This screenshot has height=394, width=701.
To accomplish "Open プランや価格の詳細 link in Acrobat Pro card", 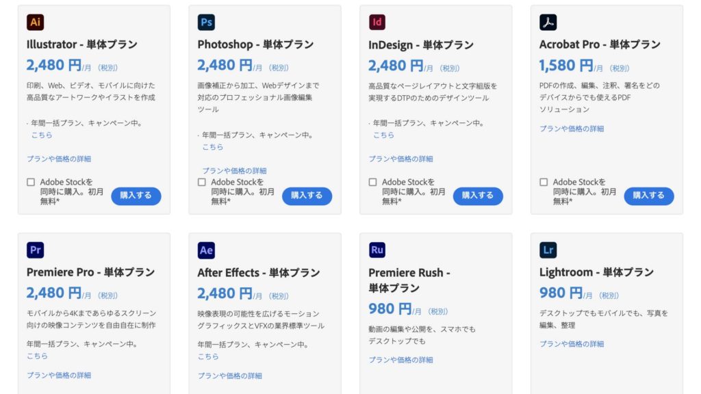I will 572,129.
